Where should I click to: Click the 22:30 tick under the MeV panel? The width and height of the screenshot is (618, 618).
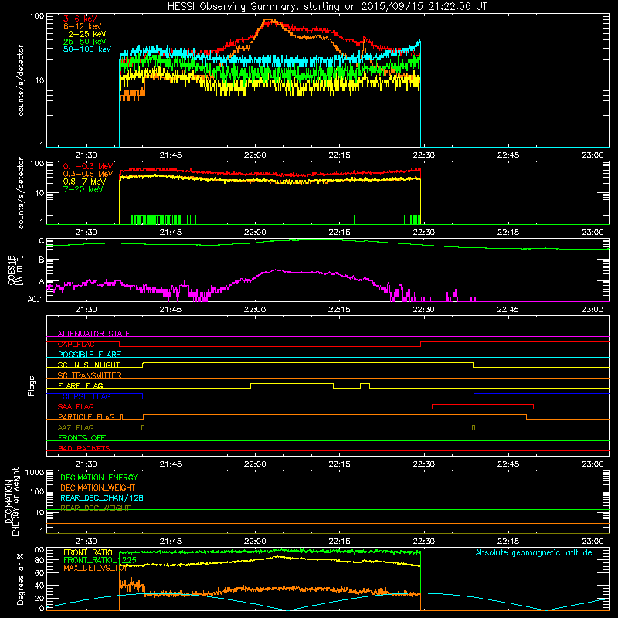(x=423, y=233)
